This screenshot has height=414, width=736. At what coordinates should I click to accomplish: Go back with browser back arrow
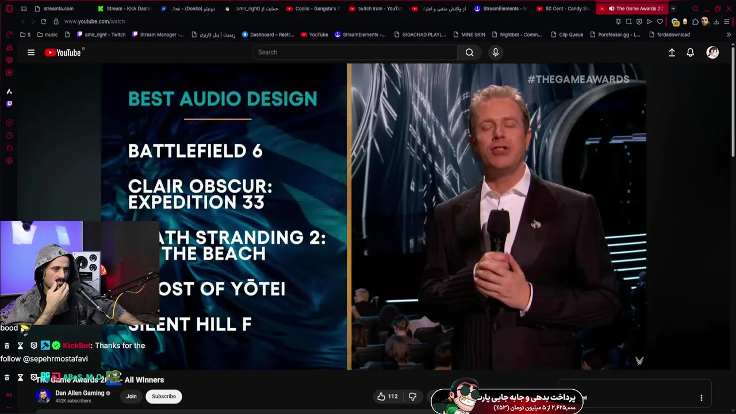pos(23,21)
